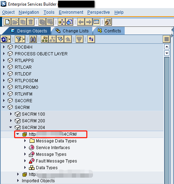
Task: Click the question mark documents icon
Action: 69,22
